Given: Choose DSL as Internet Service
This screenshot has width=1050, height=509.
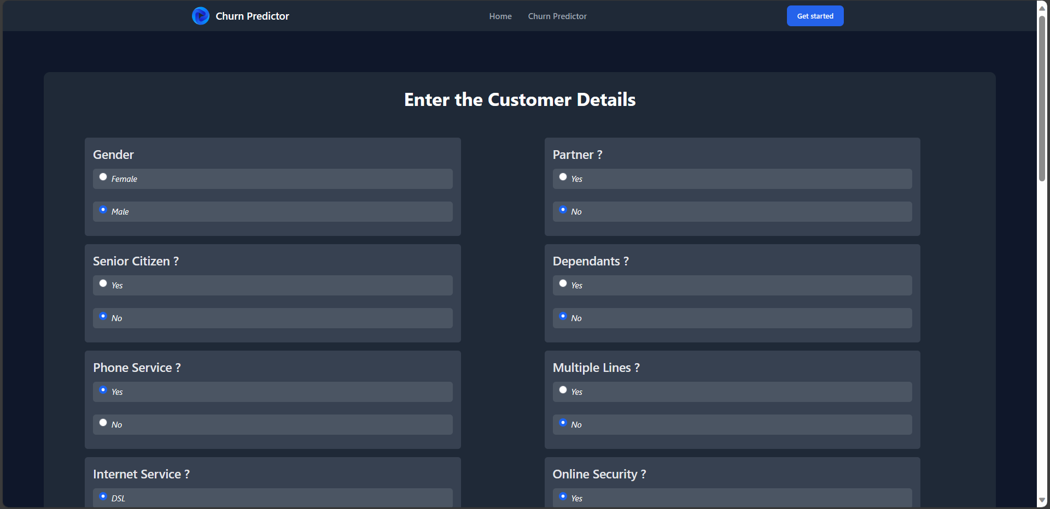Looking at the screenshot, I should 103,495.
